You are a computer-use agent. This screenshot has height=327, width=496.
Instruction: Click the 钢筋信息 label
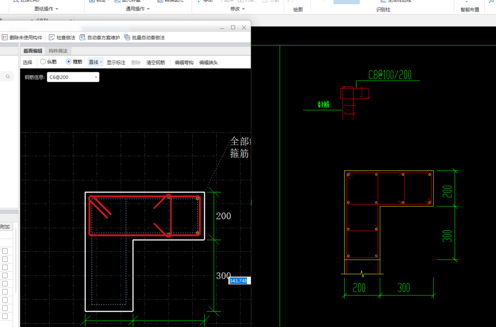tap(34, 77)
